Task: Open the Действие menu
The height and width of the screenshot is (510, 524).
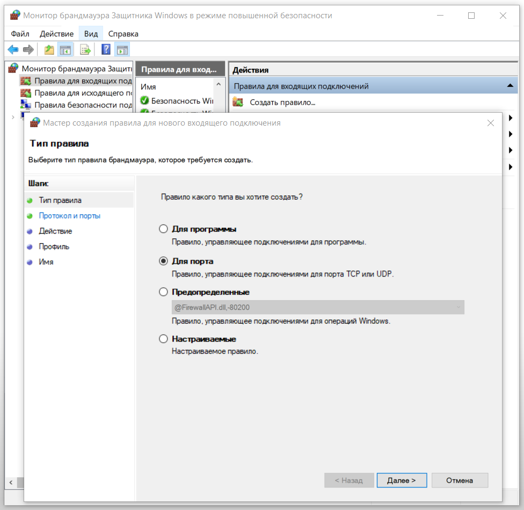Action: coord(56,34)
